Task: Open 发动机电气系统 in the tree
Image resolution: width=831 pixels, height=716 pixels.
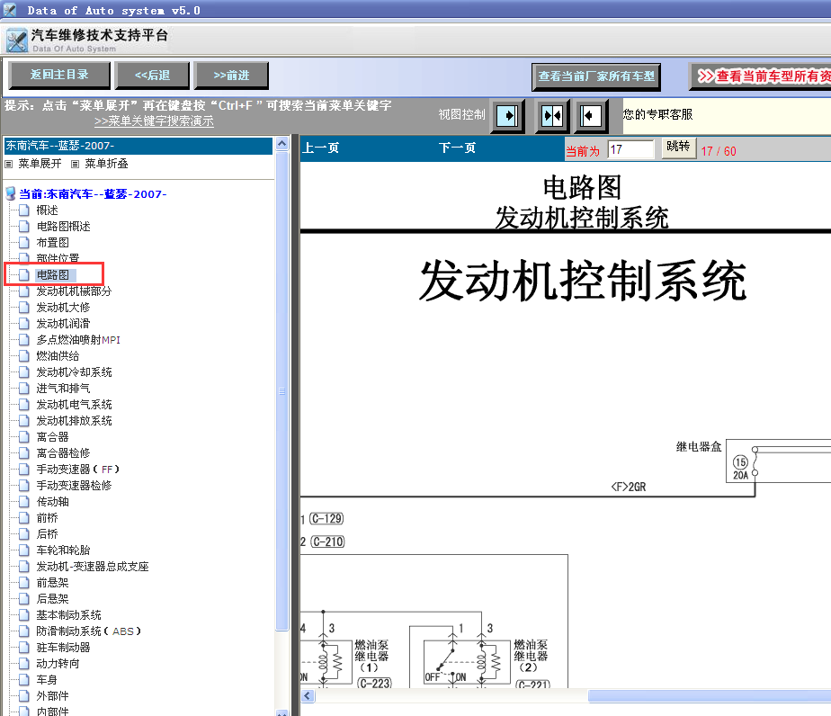Action: pyautogui.click(x=74, y=405)
